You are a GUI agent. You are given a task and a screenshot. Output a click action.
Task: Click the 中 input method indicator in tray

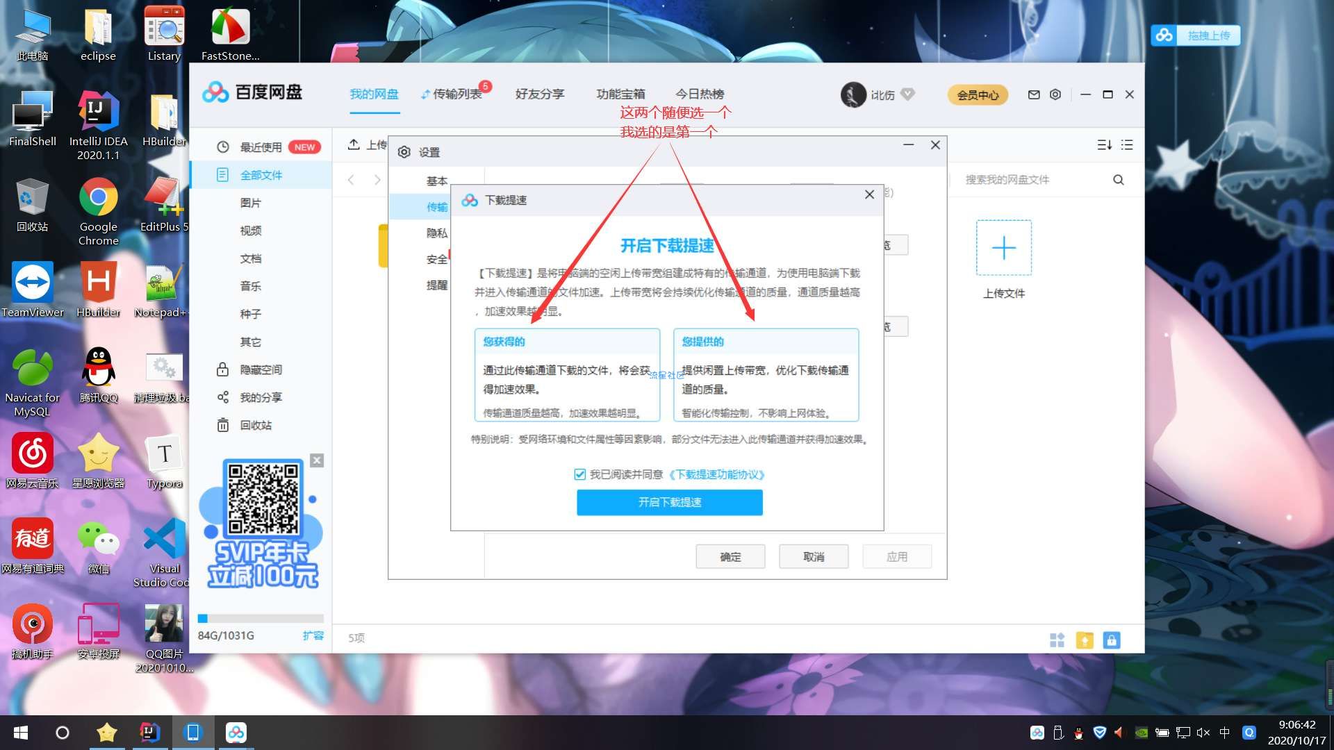tap(1225, 733)
